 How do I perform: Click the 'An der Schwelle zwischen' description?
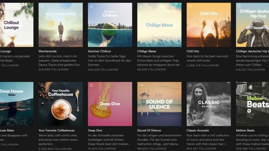pyautogui.click(x=109, y=140)
